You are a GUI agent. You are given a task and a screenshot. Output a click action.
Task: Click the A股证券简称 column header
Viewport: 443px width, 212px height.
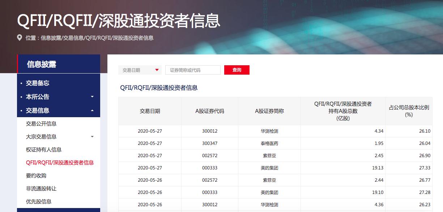coord(269,111)
